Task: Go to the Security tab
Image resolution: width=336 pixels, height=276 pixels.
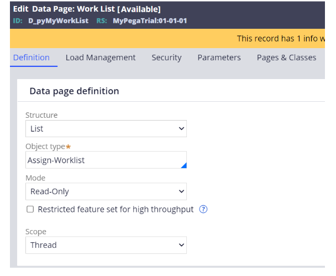Action: (166, 58)
